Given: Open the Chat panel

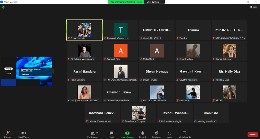Looking at the screenshot, I should [111, 133].
